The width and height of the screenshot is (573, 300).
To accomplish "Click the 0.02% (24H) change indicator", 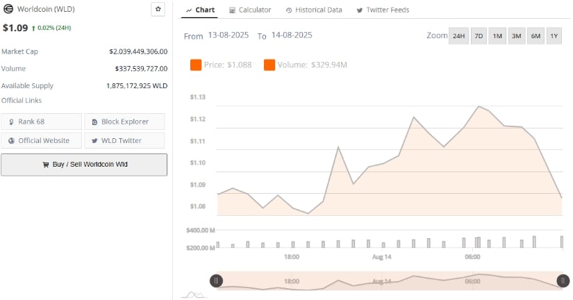I will (51, 28).
